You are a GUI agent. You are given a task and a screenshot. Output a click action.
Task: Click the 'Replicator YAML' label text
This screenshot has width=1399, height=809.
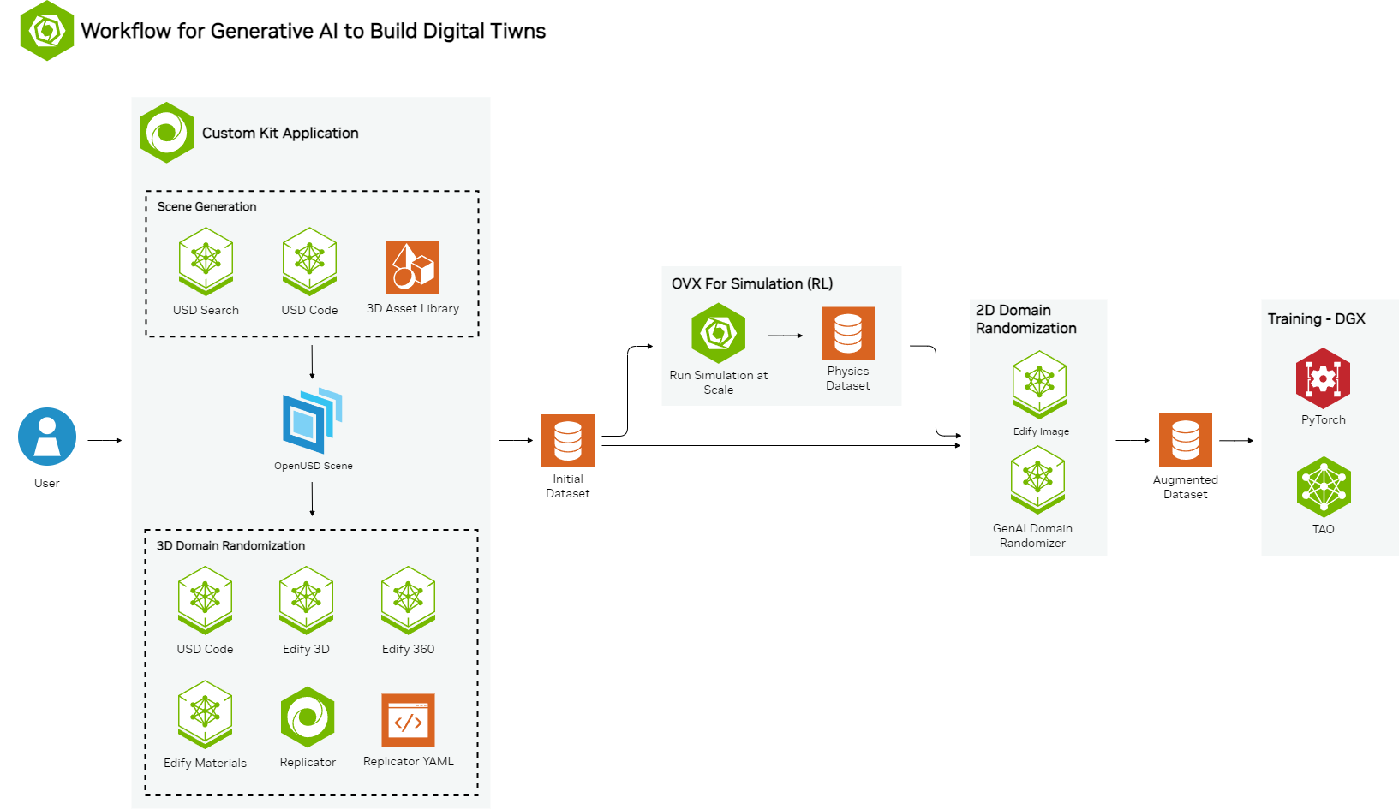point(409,761)
